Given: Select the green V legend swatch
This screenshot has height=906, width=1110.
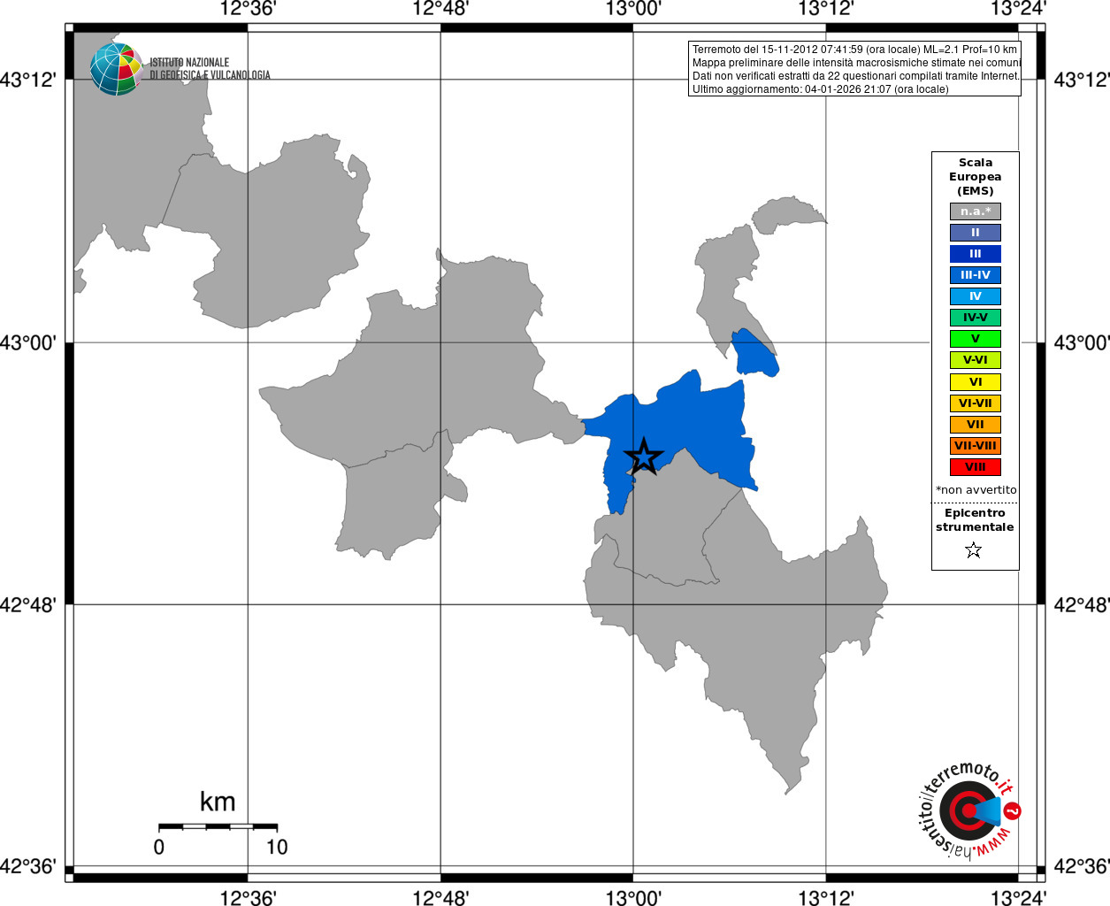Looking at the screenshot, I should coord(976,339).
